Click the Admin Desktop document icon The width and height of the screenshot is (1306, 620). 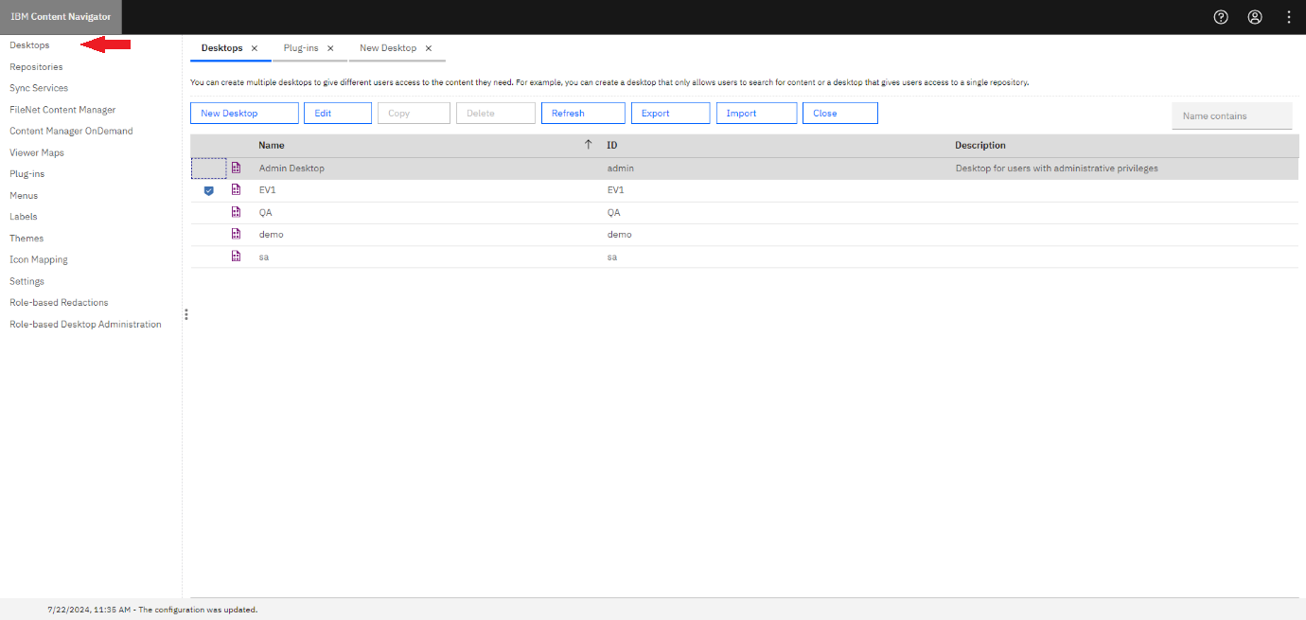[235, 167]
